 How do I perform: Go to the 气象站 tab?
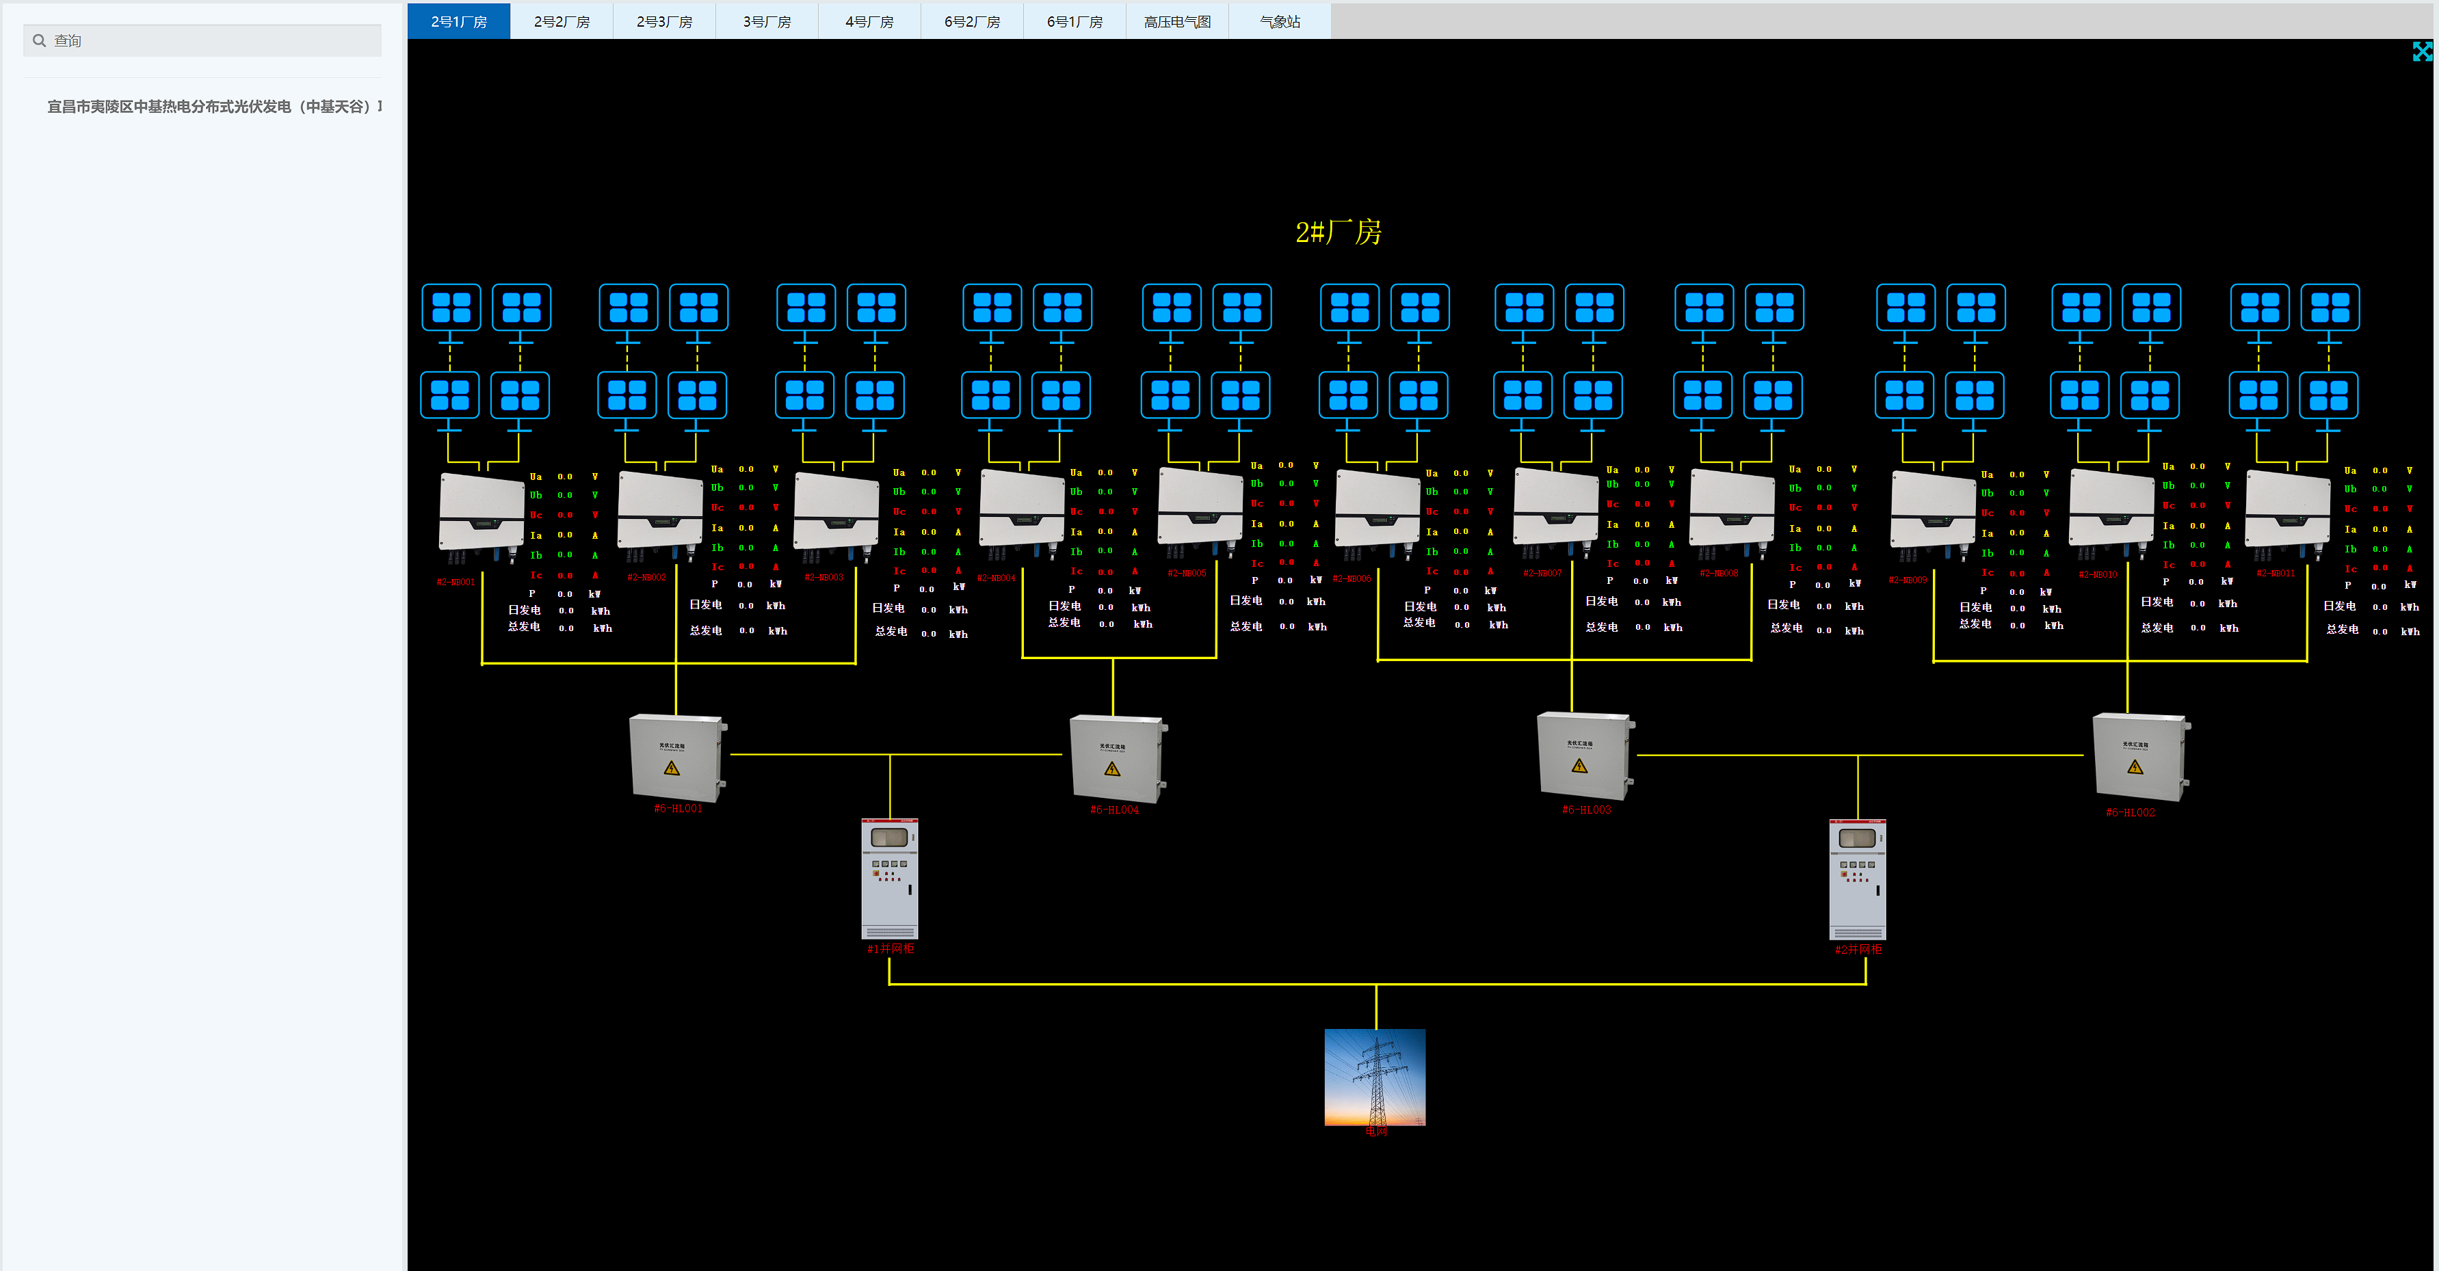pos(1279,22)
